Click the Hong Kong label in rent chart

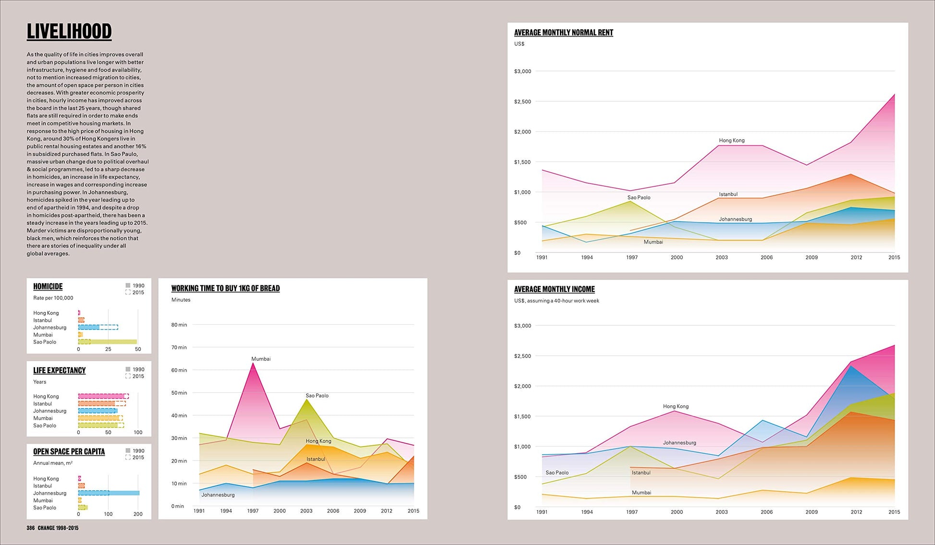731,140
